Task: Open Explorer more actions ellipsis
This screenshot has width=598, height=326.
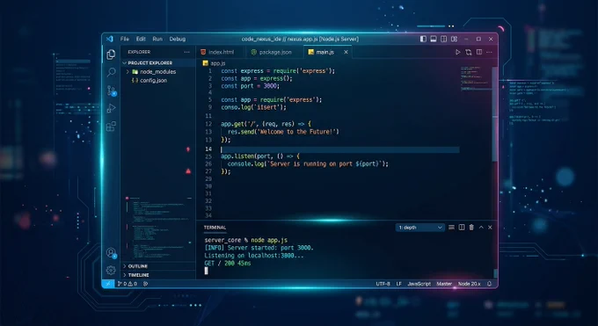Action: 186,52
